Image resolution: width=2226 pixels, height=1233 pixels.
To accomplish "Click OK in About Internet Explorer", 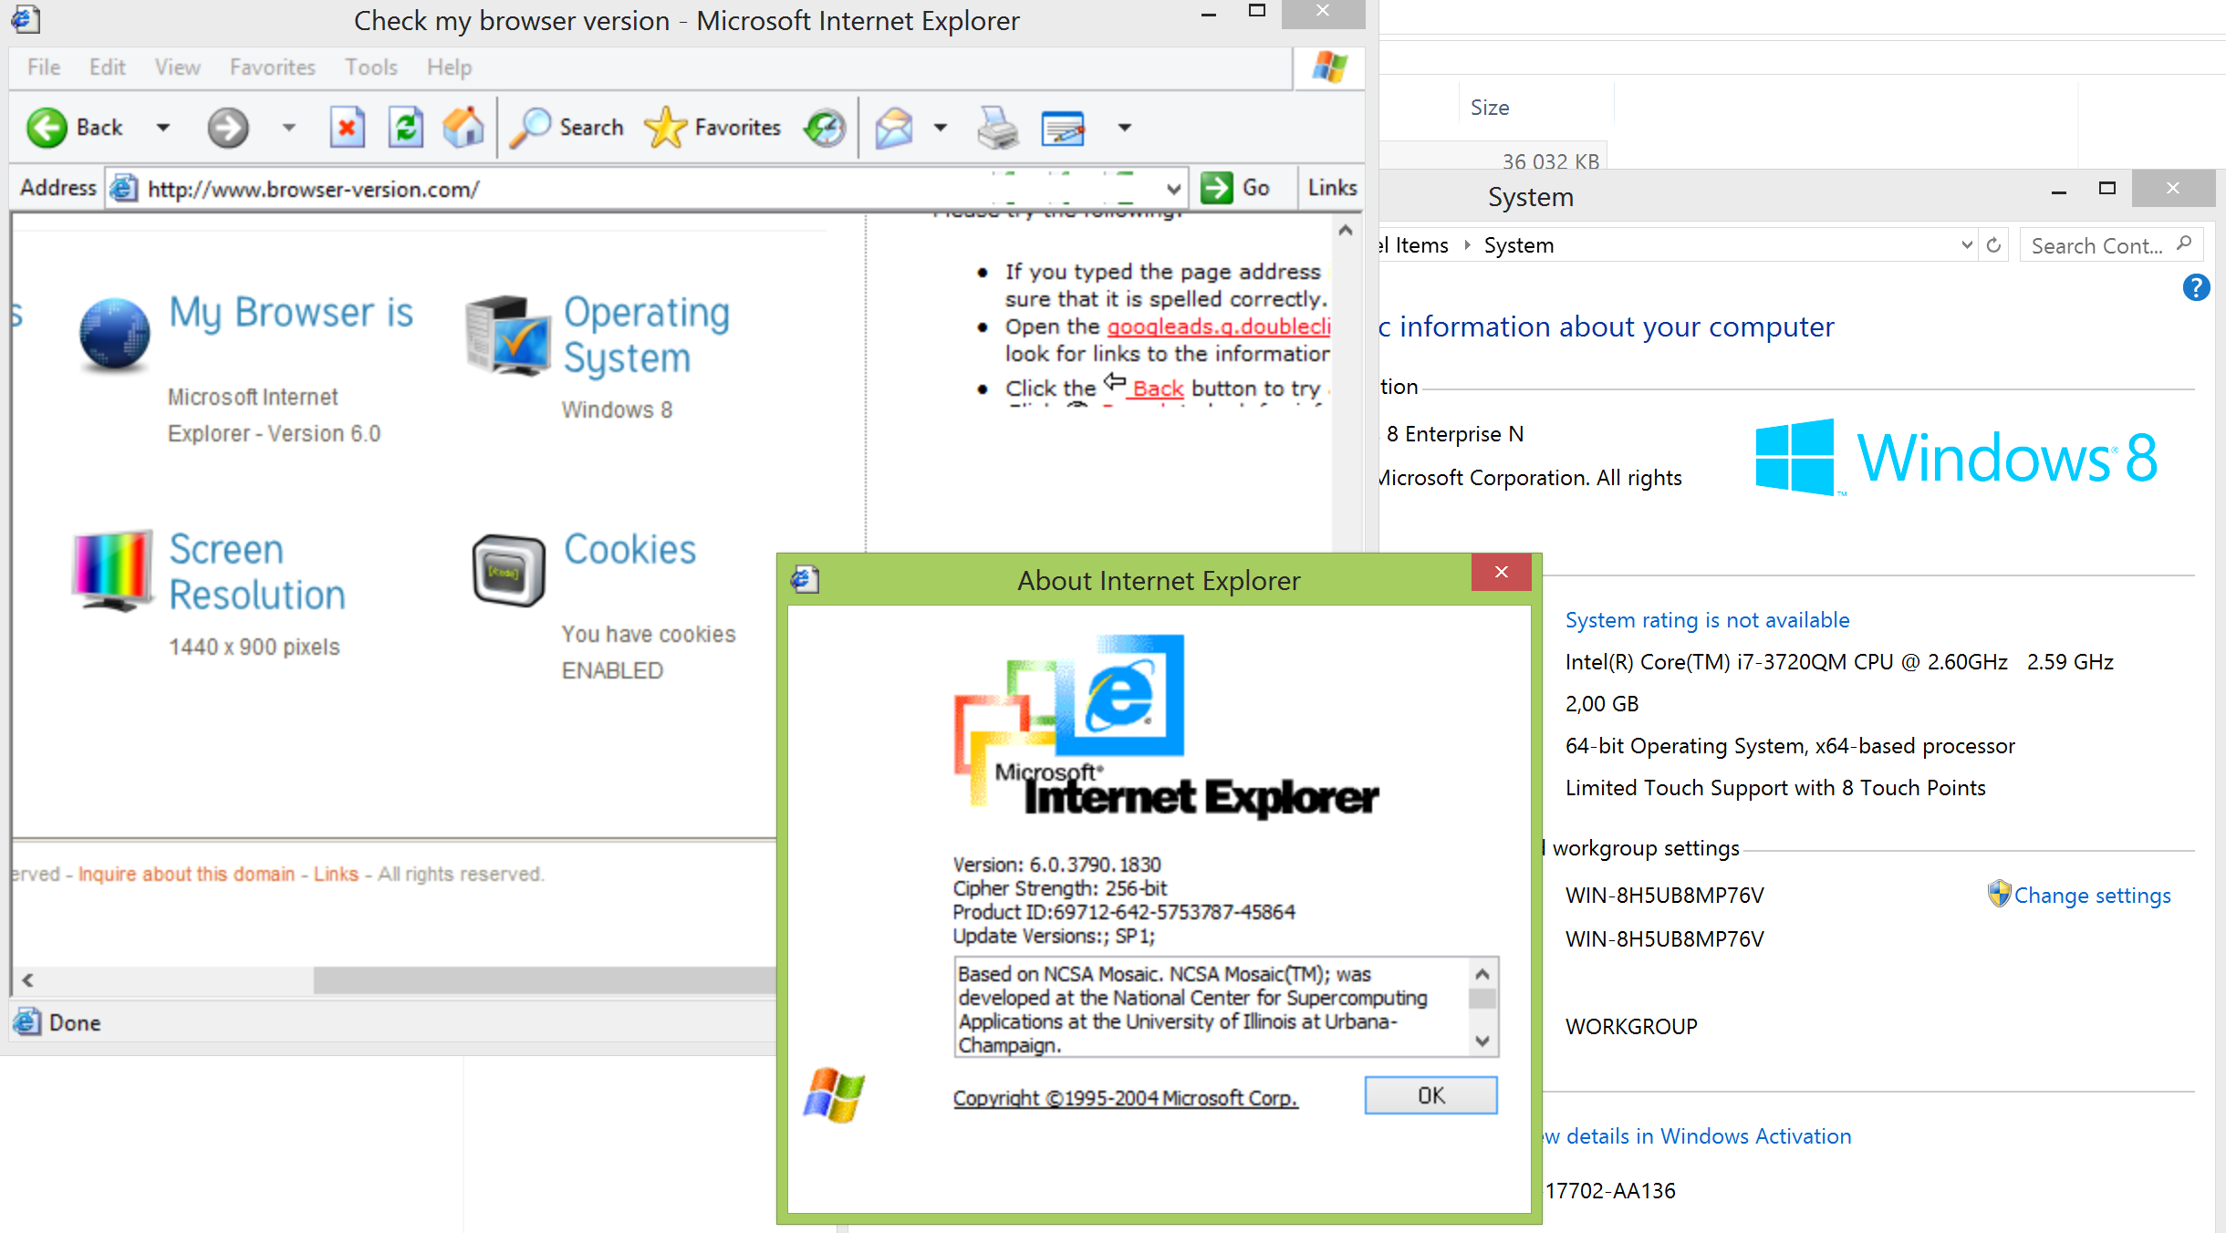I will click(x=1430, y=1095).
